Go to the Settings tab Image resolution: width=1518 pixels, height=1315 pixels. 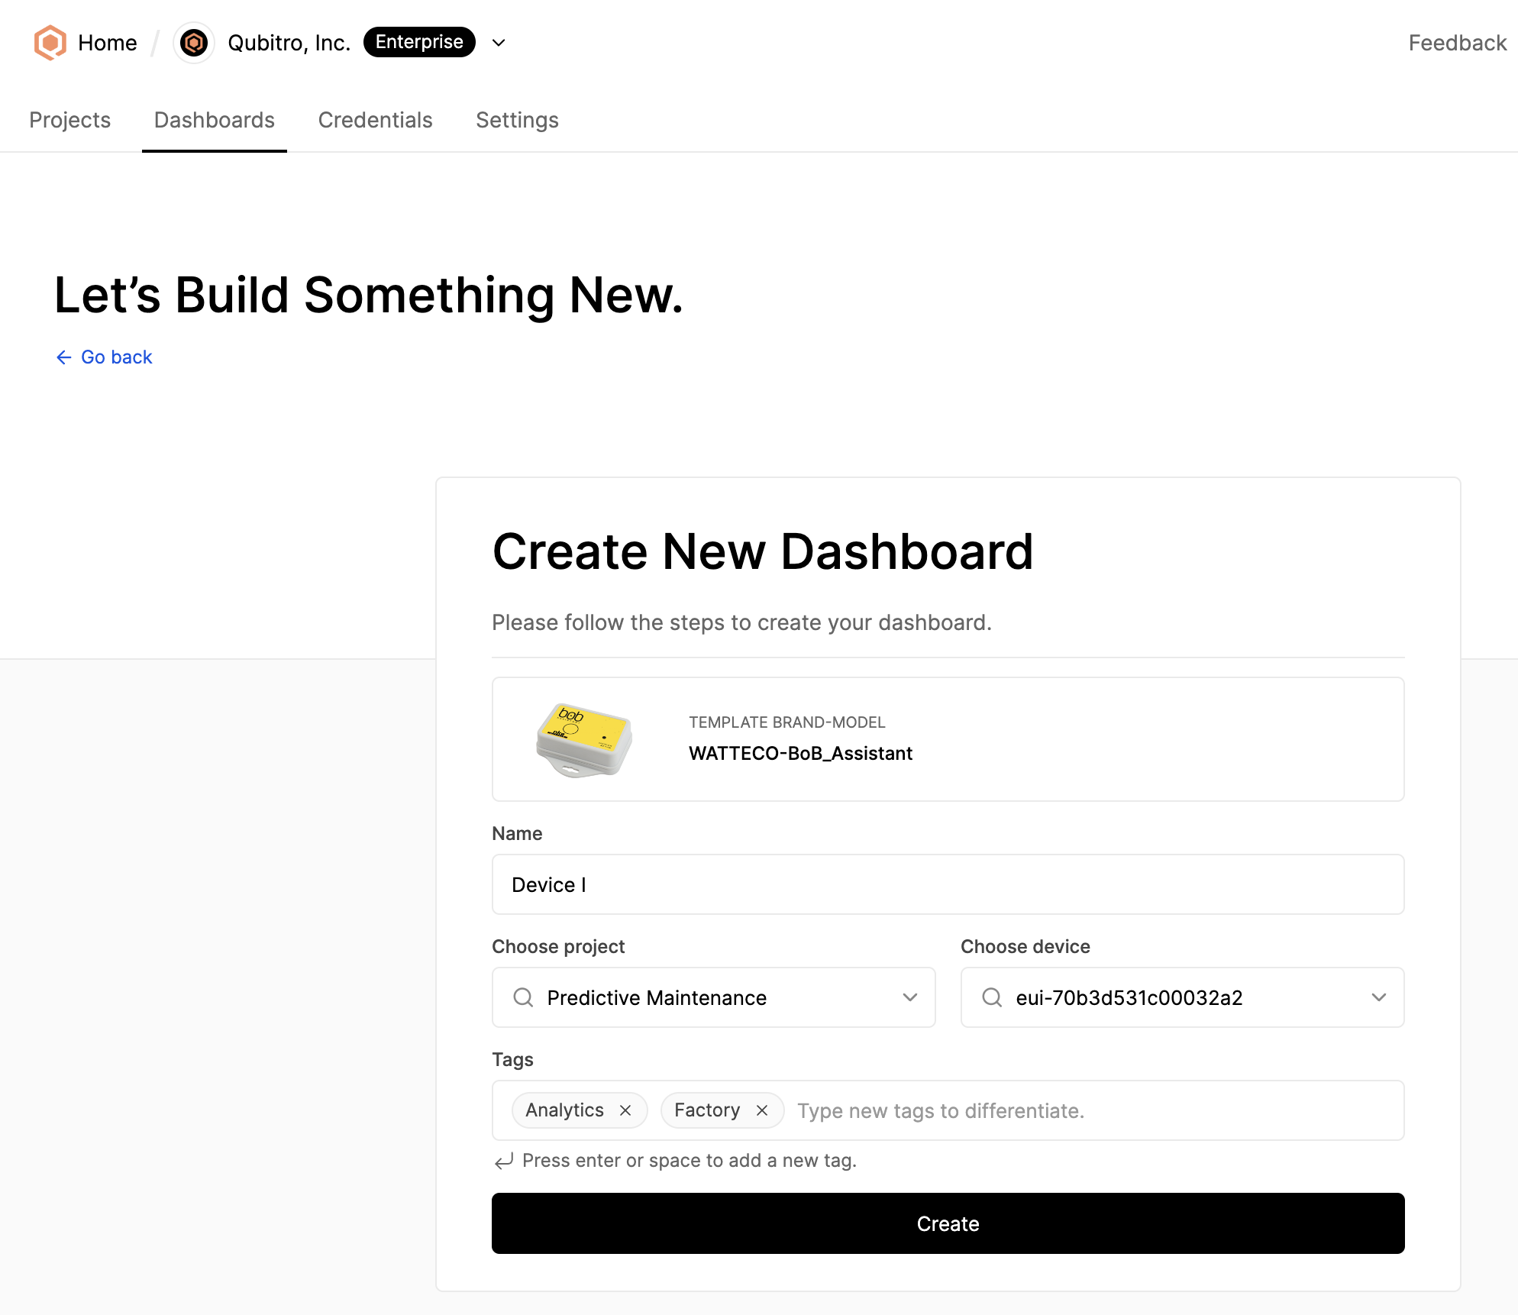[517, 120]
